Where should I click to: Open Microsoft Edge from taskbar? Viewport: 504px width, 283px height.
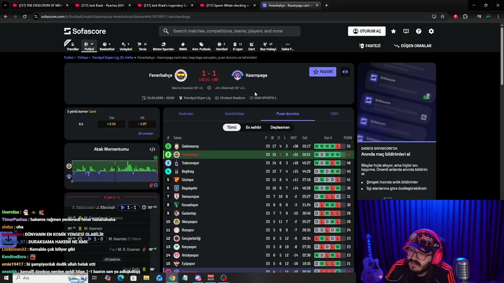click(x=120, y=278)
